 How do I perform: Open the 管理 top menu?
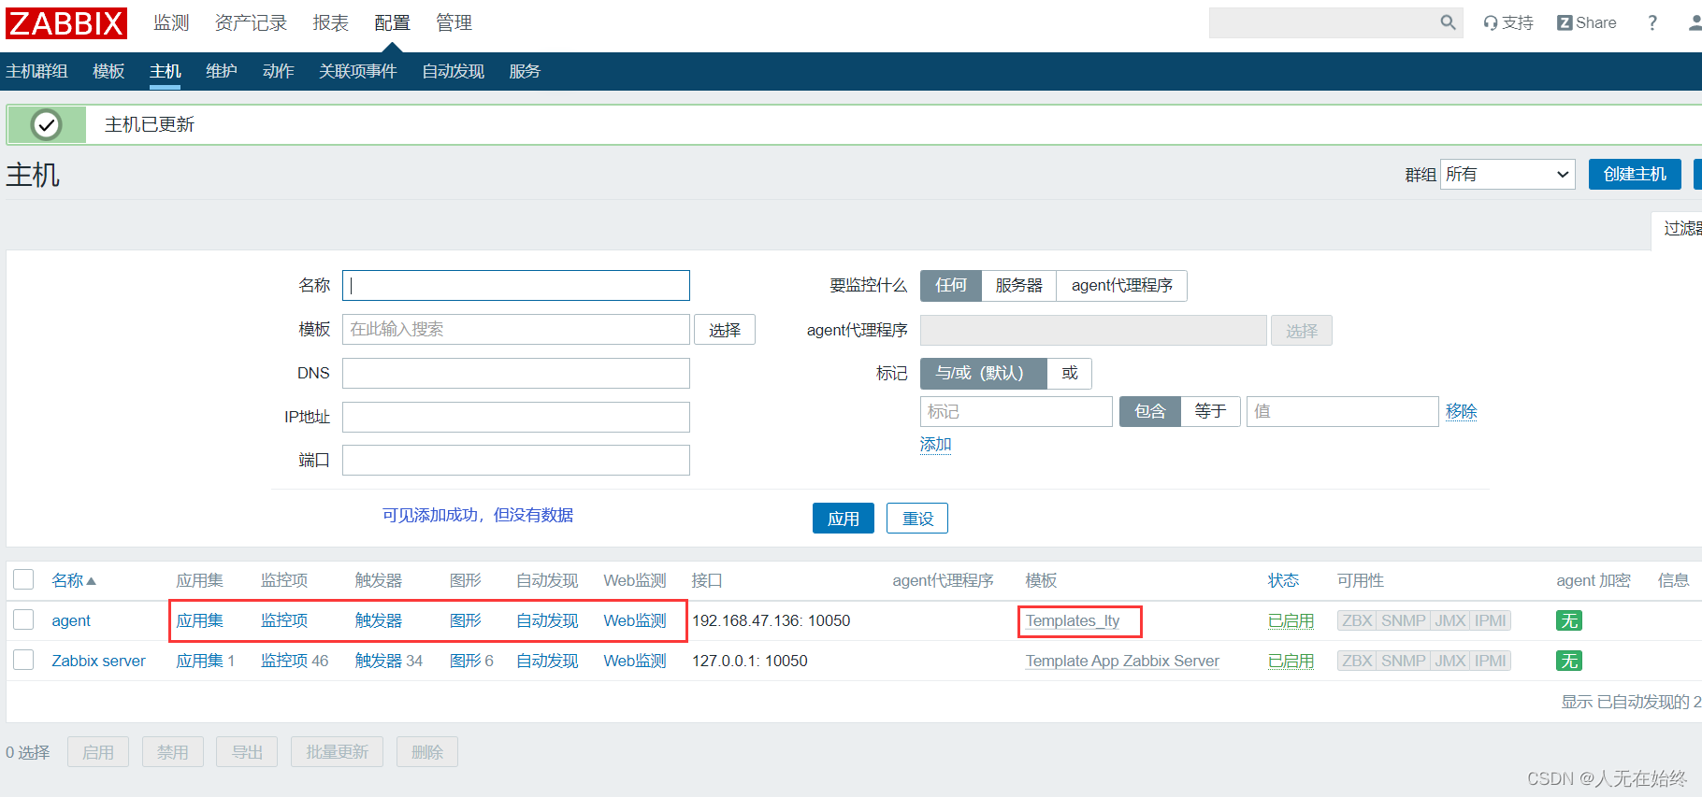(x=454, y=23)
